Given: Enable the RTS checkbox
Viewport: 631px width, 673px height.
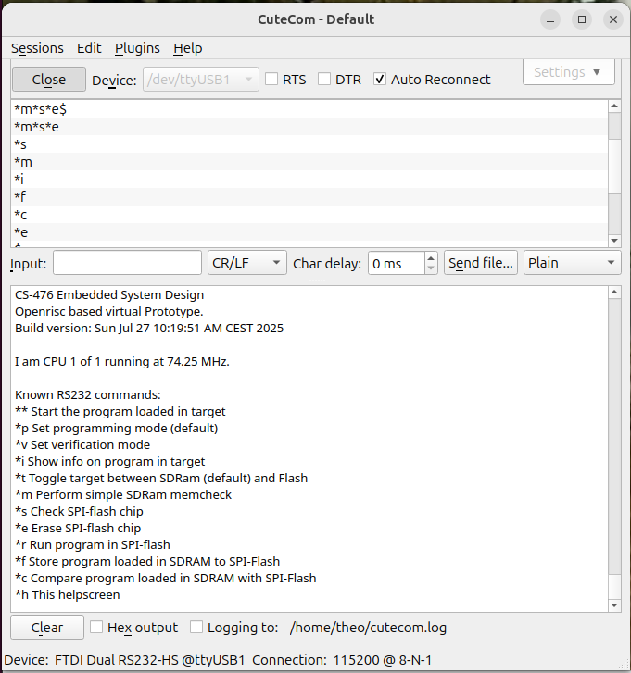Looking at the screenshot, I should 271,80.
